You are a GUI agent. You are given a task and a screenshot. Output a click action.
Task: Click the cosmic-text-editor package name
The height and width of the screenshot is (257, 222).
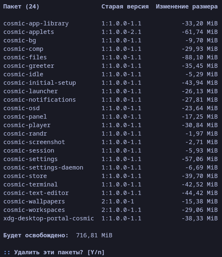(x=36, y=193)
